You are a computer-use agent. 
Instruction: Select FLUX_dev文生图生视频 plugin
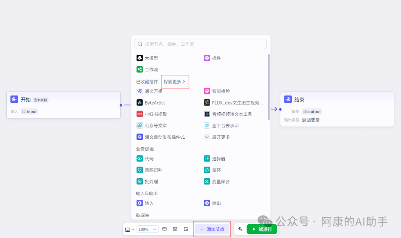pos(233,103)
